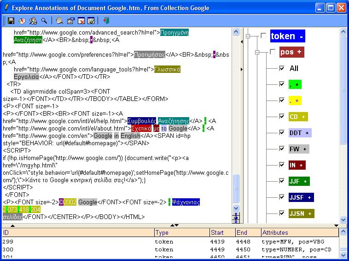349x261 pixels.
Task: Click the annotation search-with-picture toolbar icon
Action: [x=33, y=21]
